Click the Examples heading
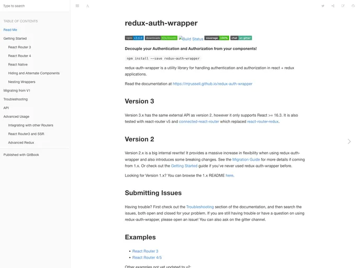 (x=140, y=237)
